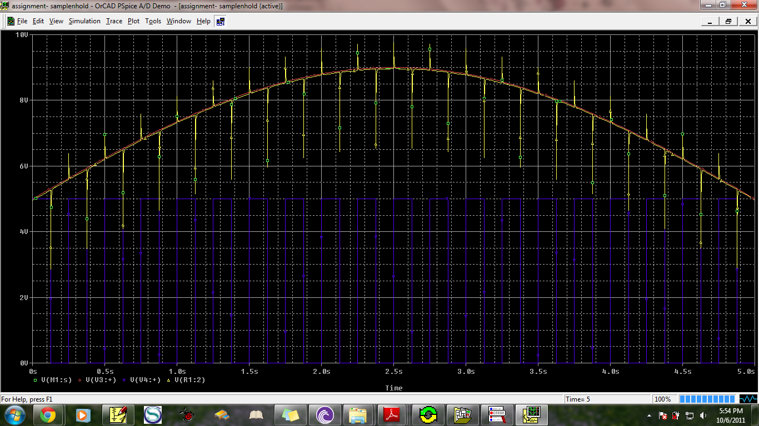Click the 4.0s x-axis label
Viewport: 759px width, 426px height.
(610, 371)
